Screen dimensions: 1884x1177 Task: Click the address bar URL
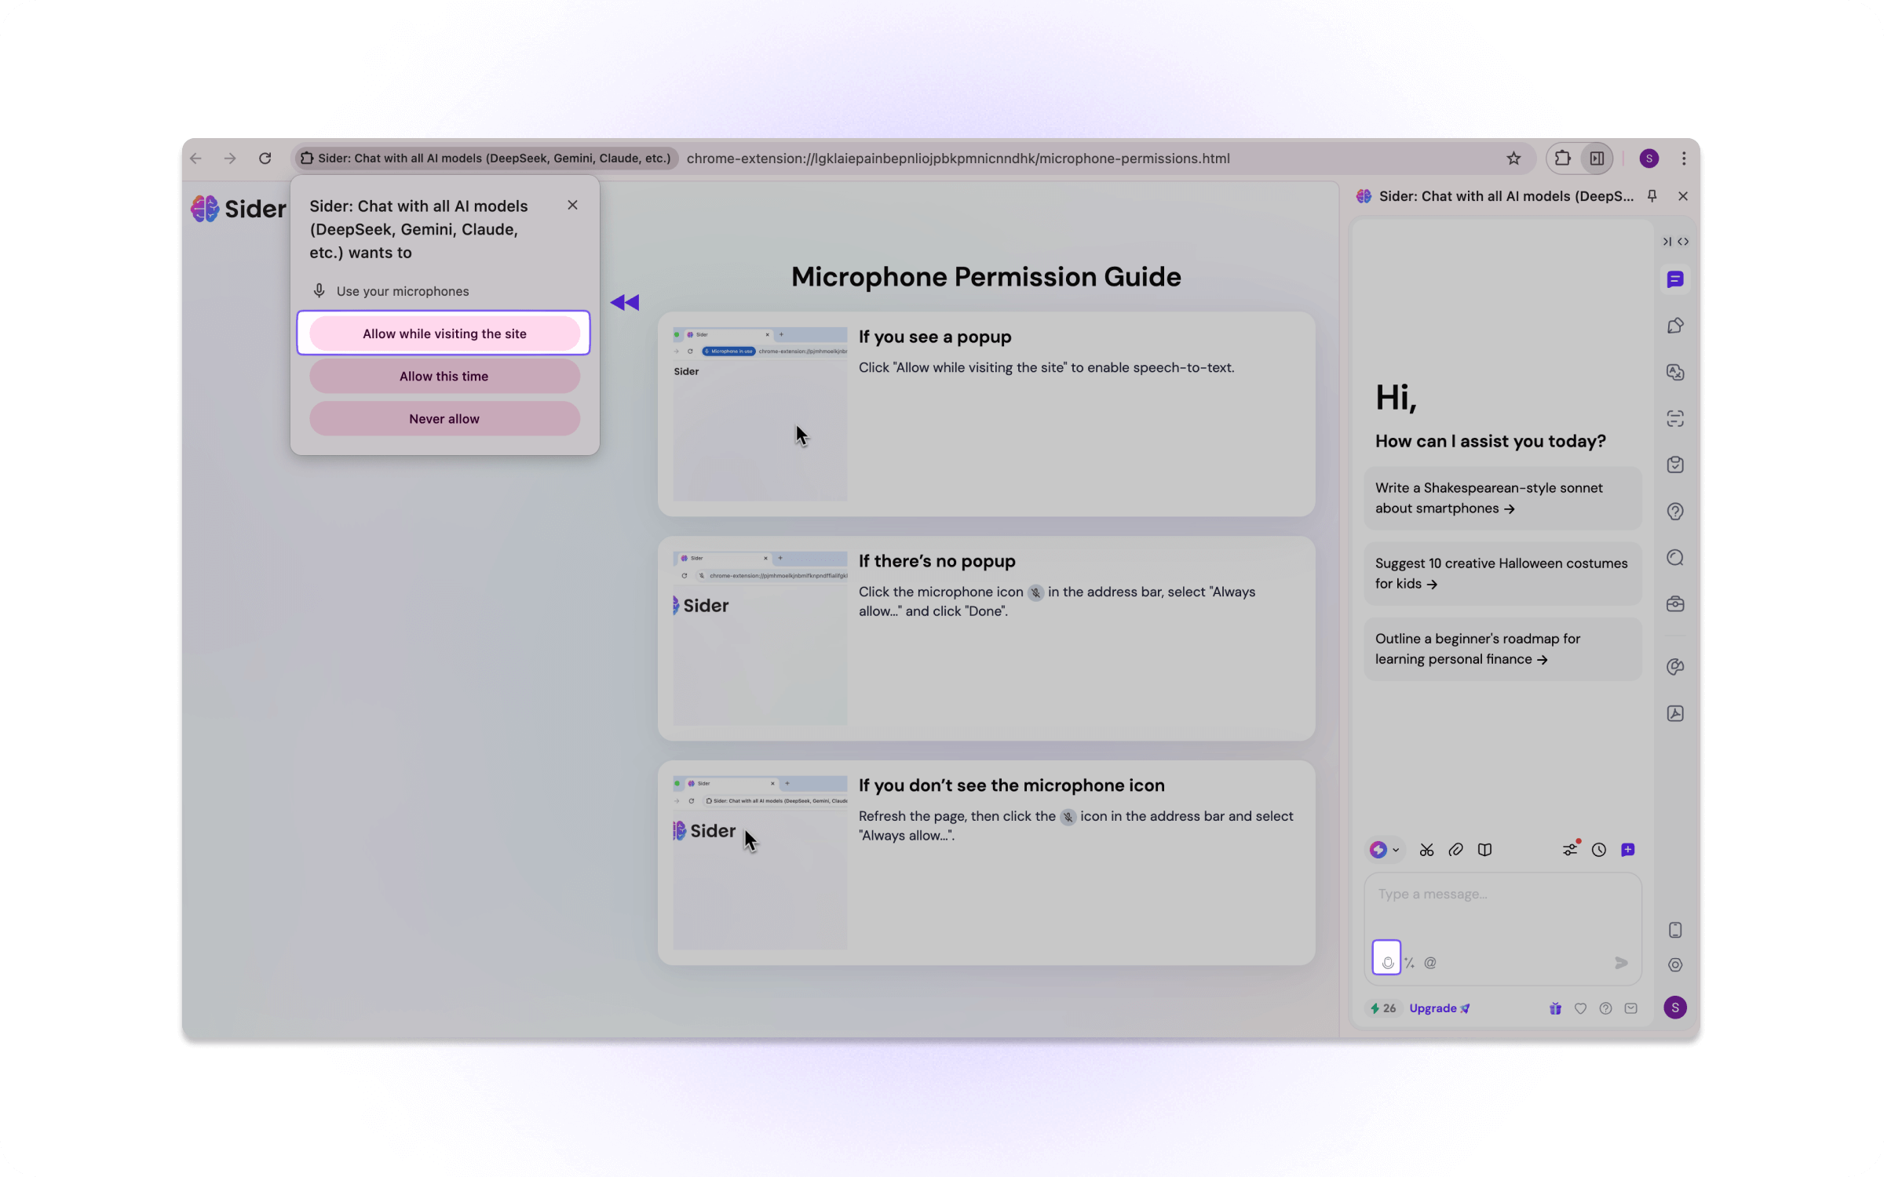958,159
